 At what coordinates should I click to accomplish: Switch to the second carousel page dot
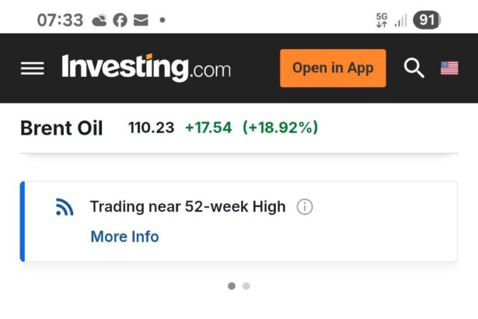(246, 286)
